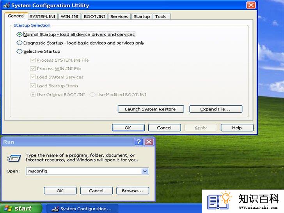Open the SYSTEM.INI tab
Image resolution: width=284 pixels, height=213 pixels.
pos(43,16)
